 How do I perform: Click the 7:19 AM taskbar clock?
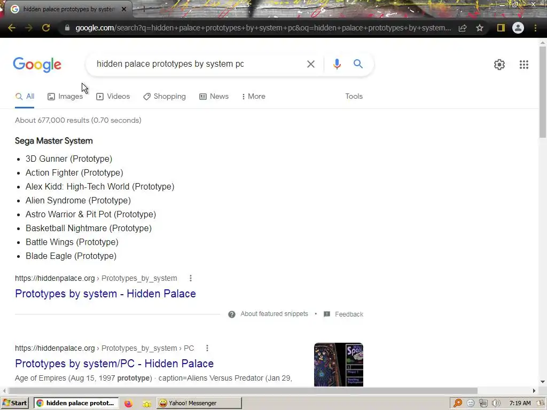[x=520, y=403]
